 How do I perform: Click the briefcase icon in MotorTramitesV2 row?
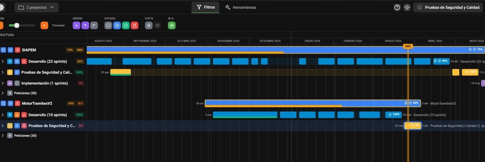(3, 103)
